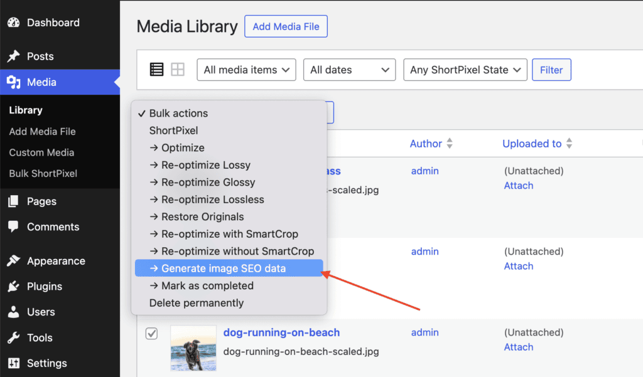Check the dog-running-on-beach row checkbox
Screen dimensions: 643x377
(151, 333)
